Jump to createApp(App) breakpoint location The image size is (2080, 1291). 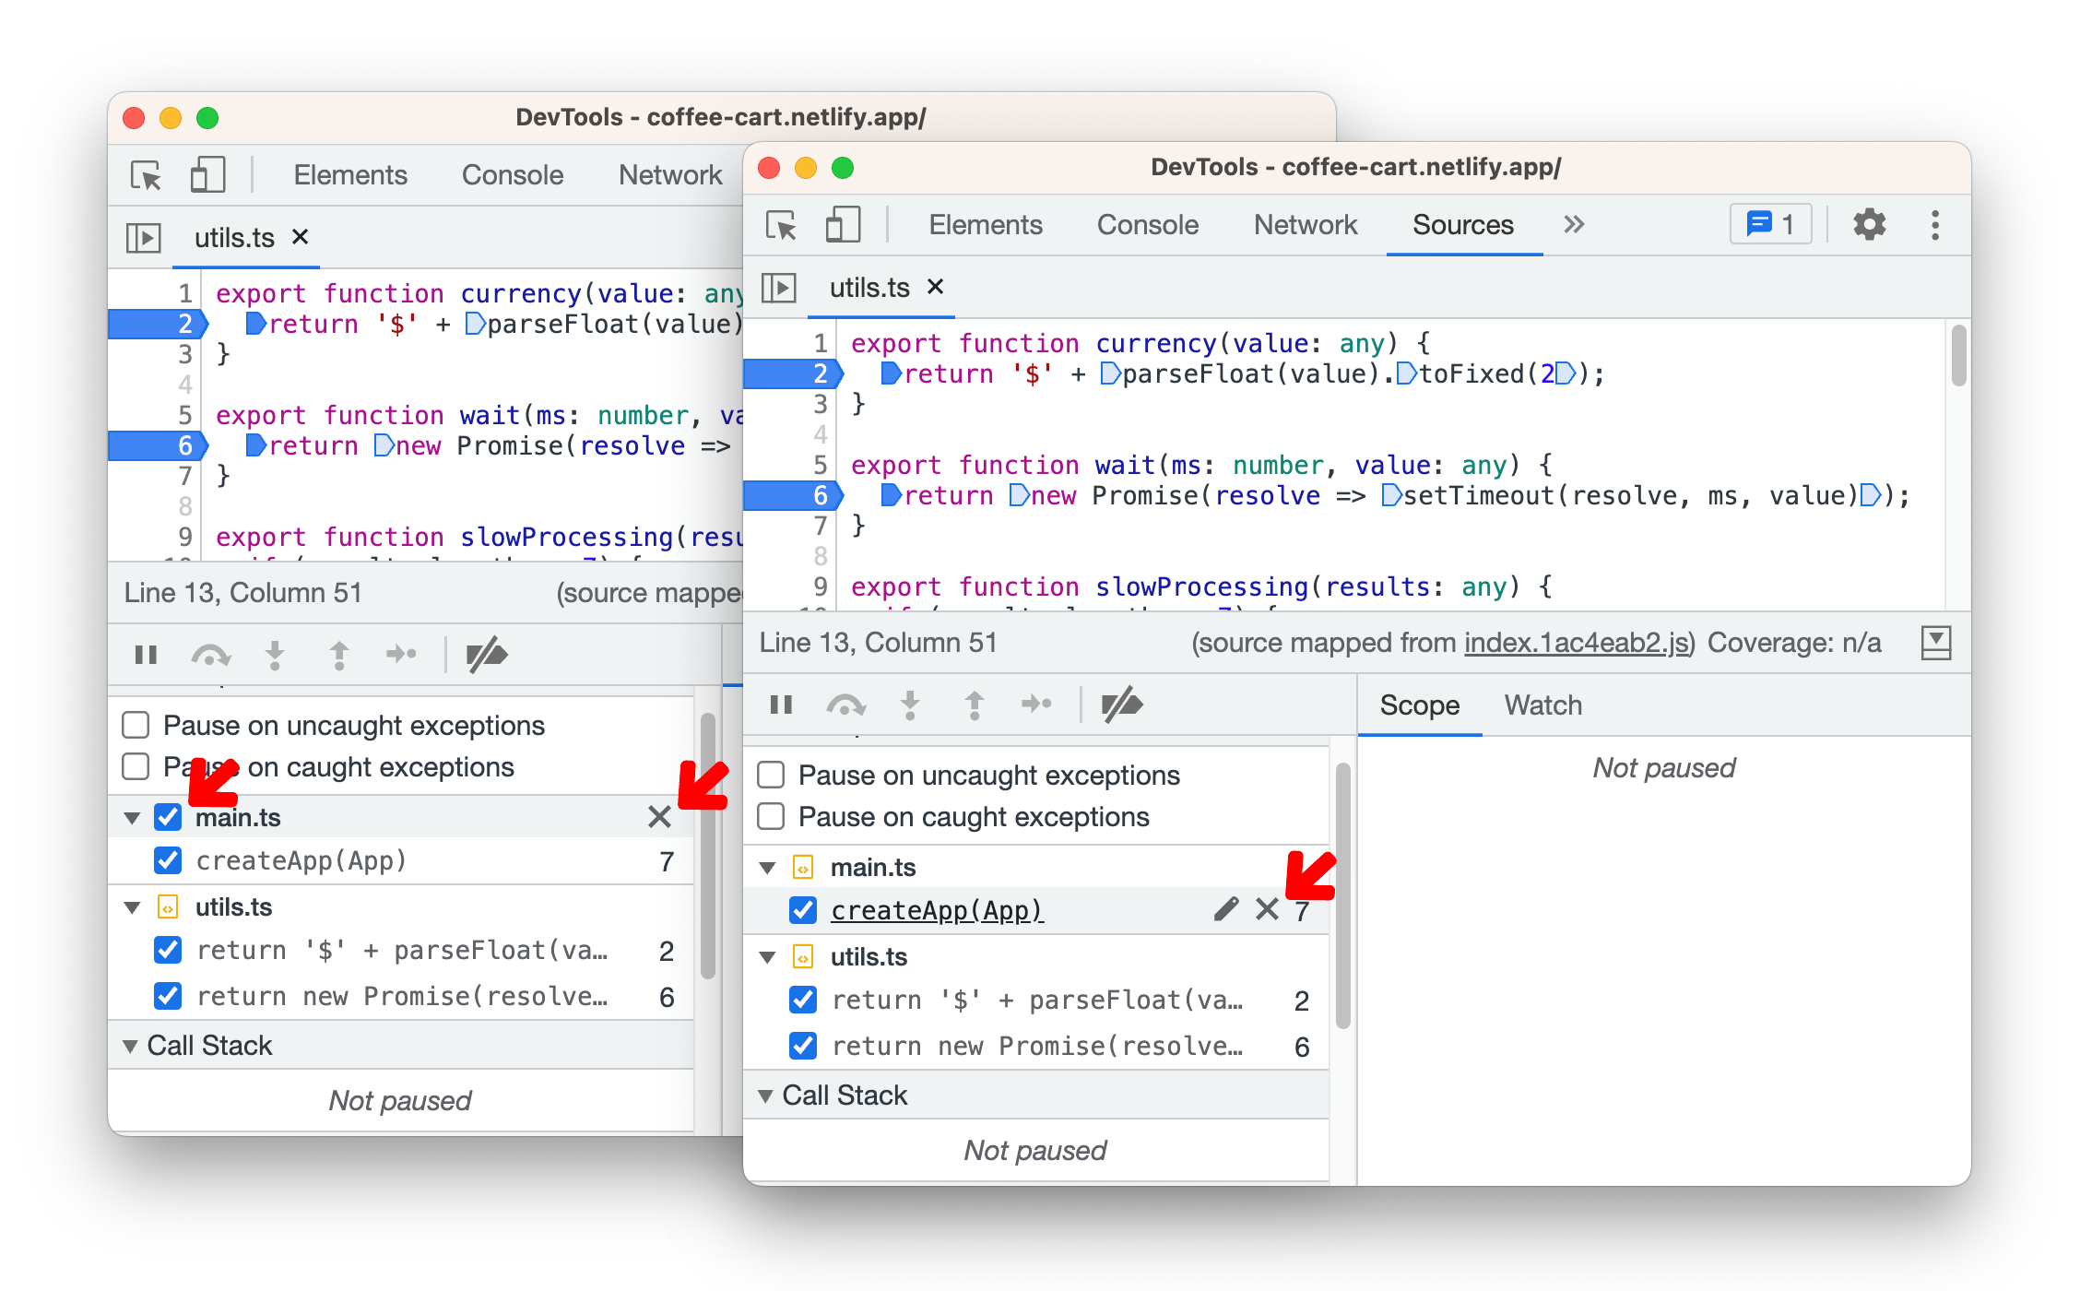938,909
